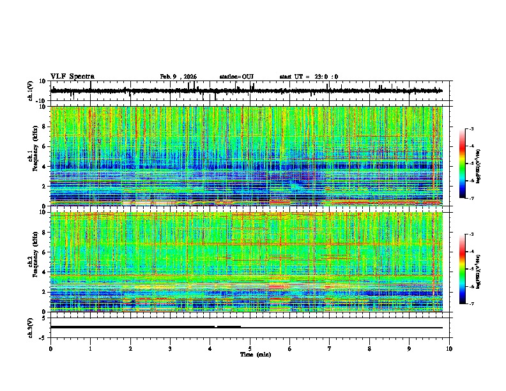Click the time axis tick label "10"
This screenshot has width=506, height=391.
coord(449,349)
